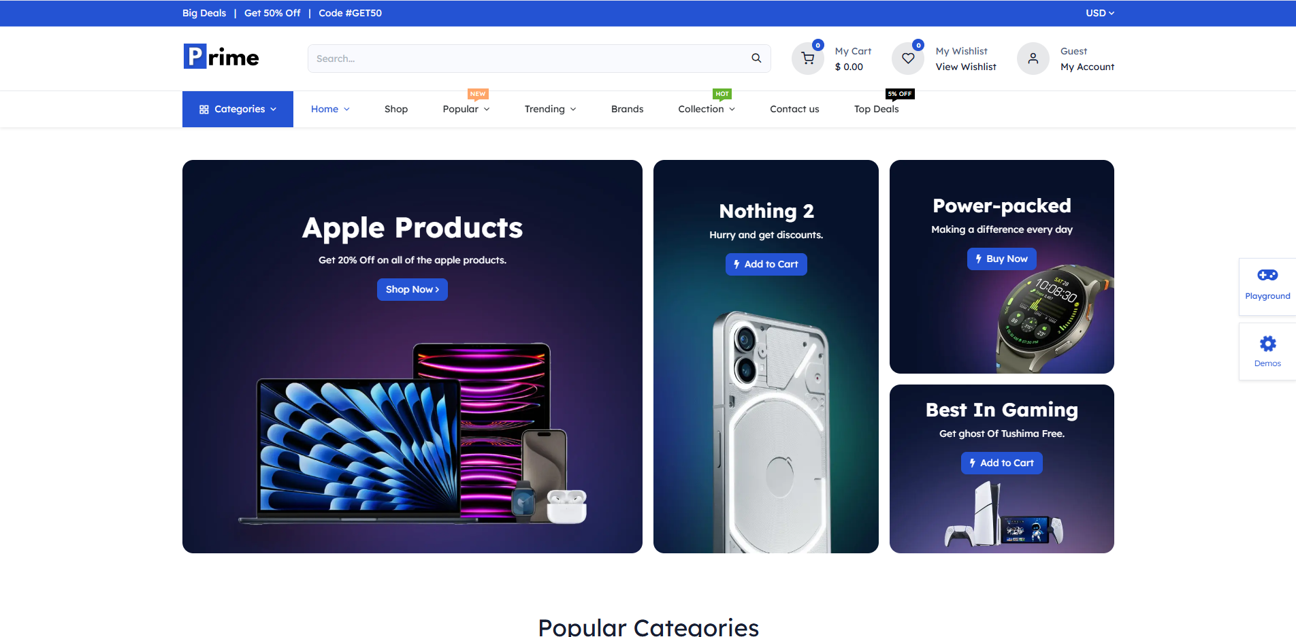Go to the Shop menu item

[396, 109]
